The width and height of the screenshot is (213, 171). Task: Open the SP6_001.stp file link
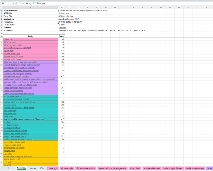point(64,13)
